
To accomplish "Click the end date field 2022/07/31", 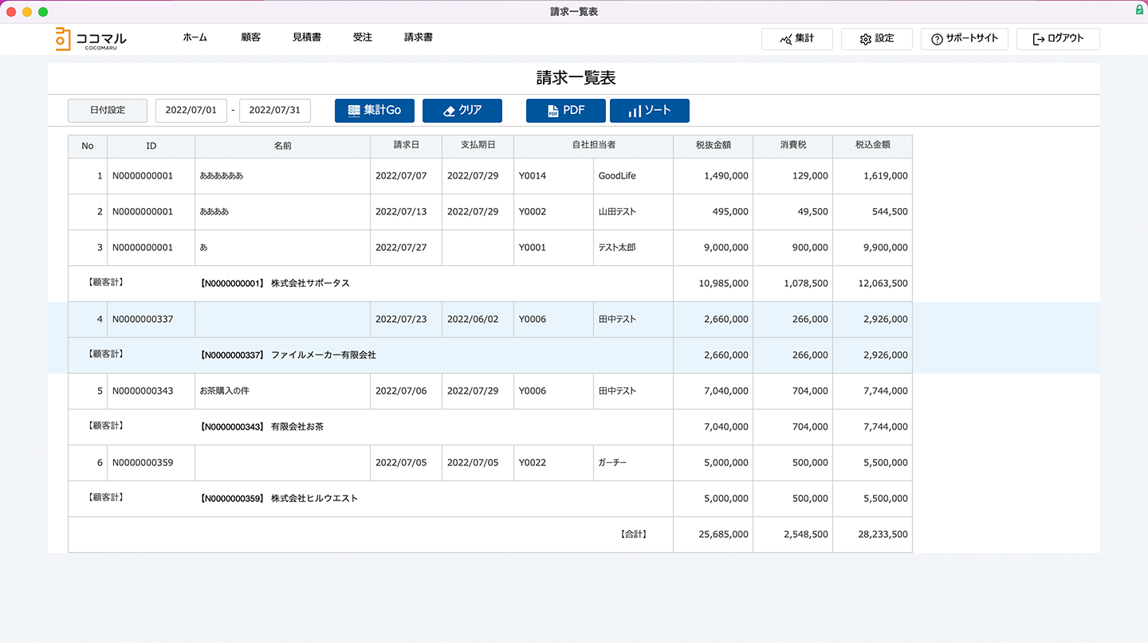I will click(275, 111).
